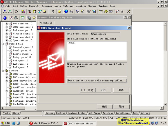Expand the RAW messages tree item
This screenshot has width=168, height=126.
coord(7,30)
